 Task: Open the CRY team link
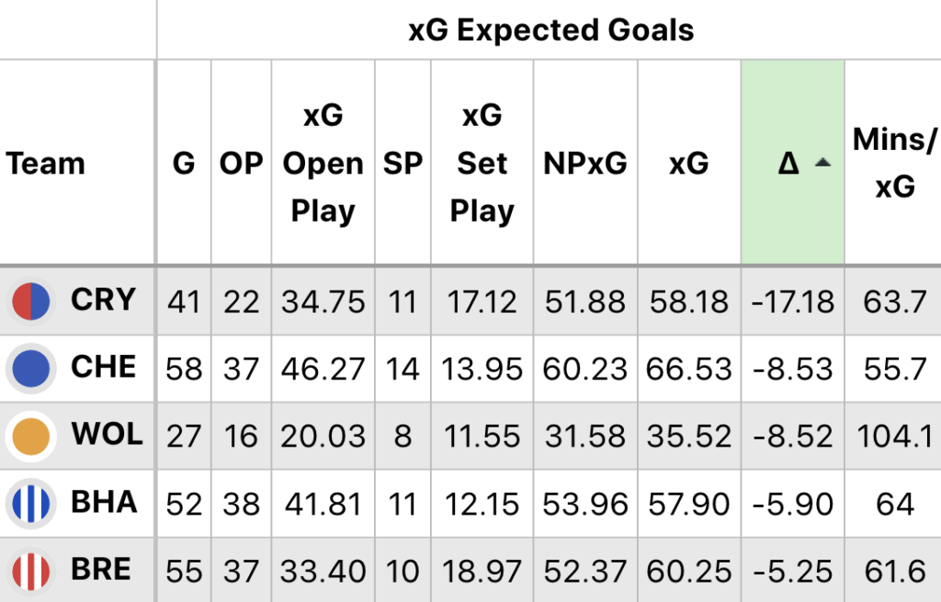point(103,300)
